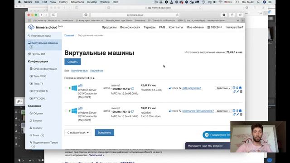This screenshot has width=290, height=163.
Task: Click the Выполнить button
Action: click(104, 133)
